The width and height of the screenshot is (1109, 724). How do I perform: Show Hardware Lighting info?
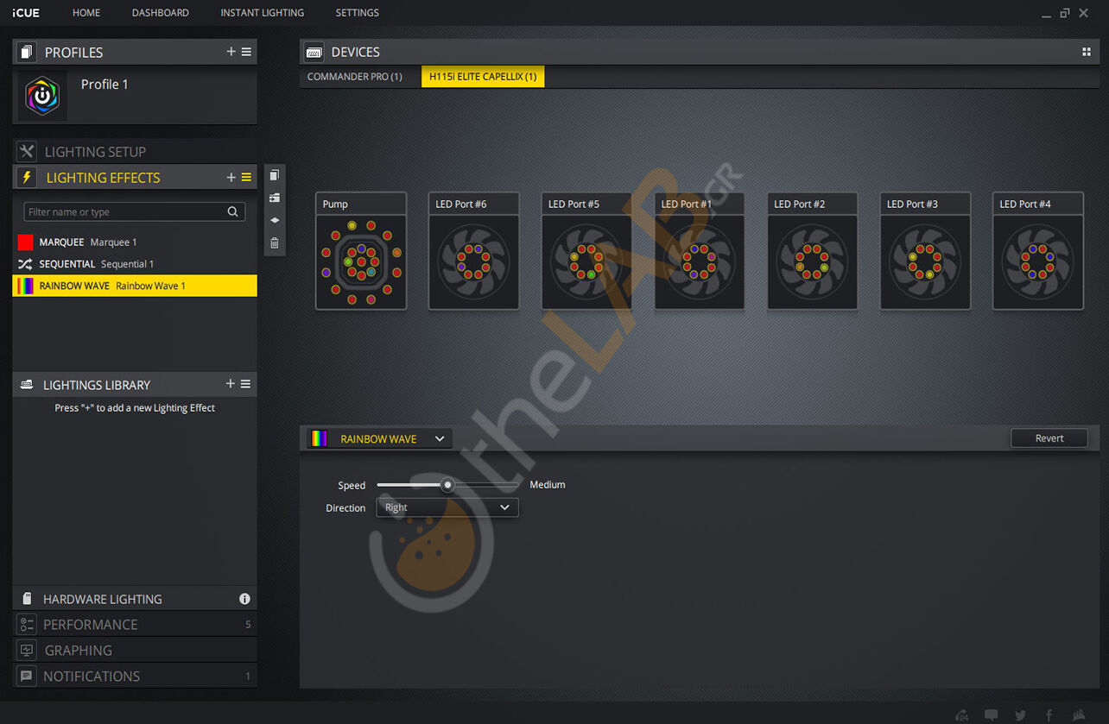pos(244,598)
